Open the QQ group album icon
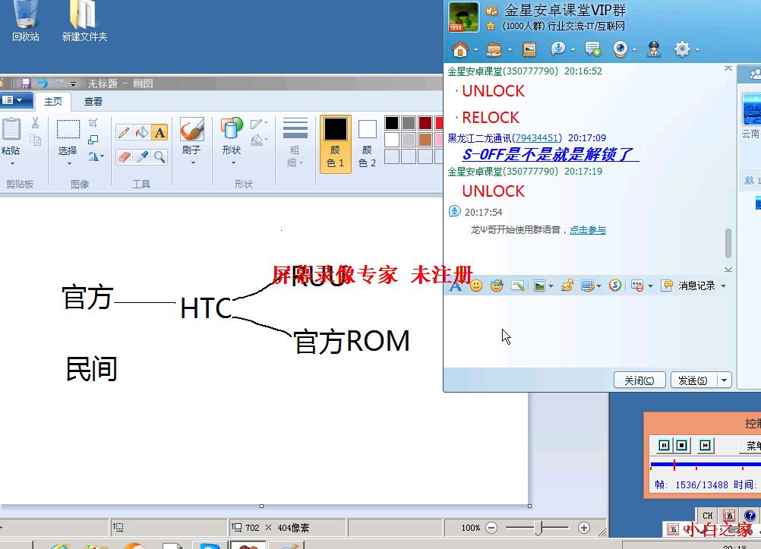 tap(529, 49)
